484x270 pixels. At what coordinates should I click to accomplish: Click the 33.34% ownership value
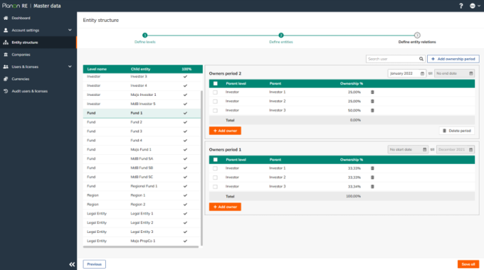click(354, 186)
